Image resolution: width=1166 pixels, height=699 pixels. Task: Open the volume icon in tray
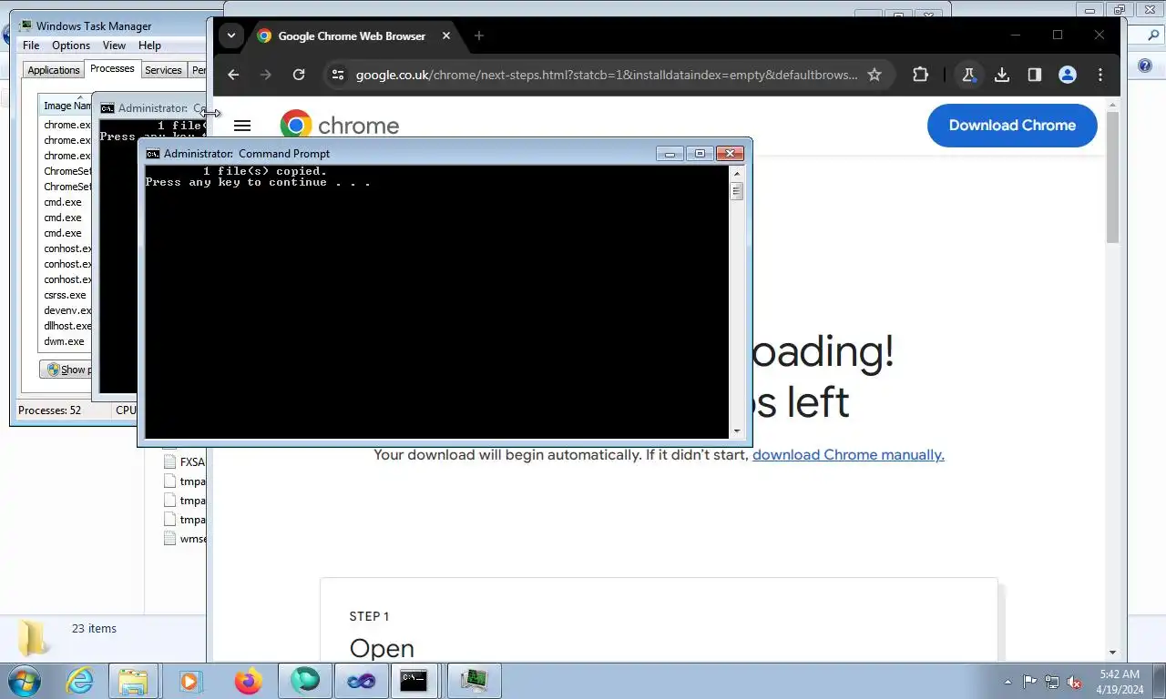click(x=1074, y=682)
